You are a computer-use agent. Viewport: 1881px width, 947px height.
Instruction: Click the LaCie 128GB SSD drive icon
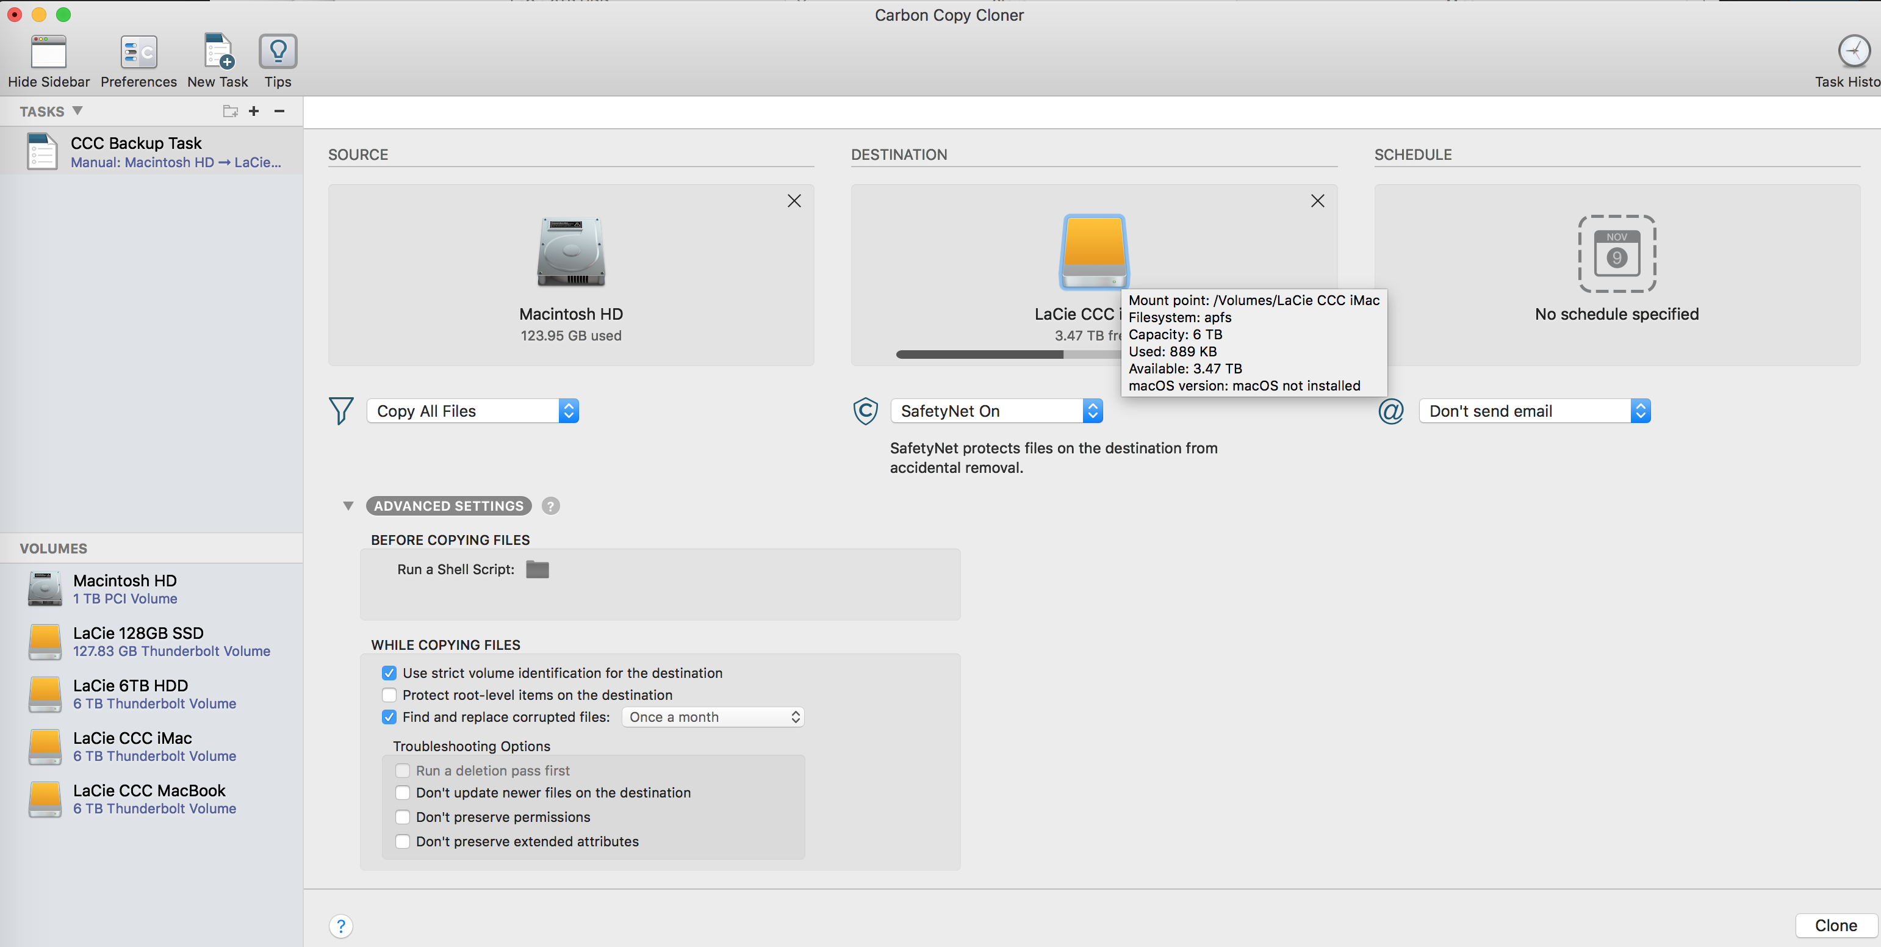pos(45,642)
